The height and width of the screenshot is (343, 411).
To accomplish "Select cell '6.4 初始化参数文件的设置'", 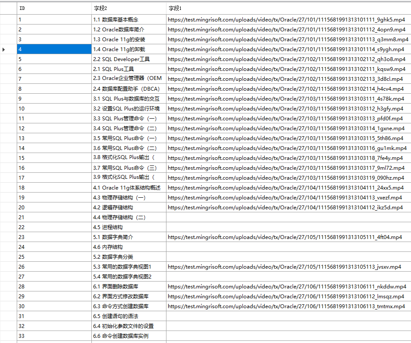I will (129, 326).
